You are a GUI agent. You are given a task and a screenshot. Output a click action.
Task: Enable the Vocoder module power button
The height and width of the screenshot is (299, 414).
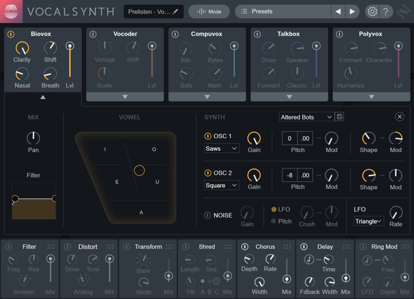click(93, 34)
